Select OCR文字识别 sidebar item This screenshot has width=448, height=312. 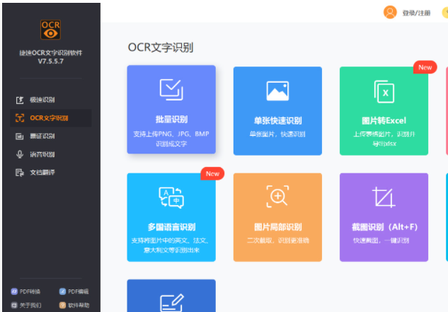[51, 117]
